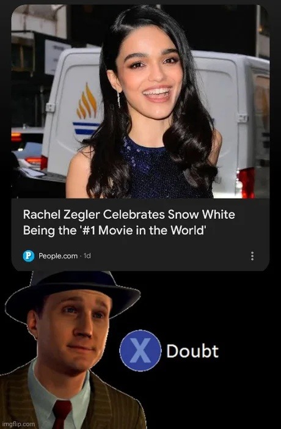Click the red taillight on the white van
This screenshot has height=429, width=281.
[246, 183]
